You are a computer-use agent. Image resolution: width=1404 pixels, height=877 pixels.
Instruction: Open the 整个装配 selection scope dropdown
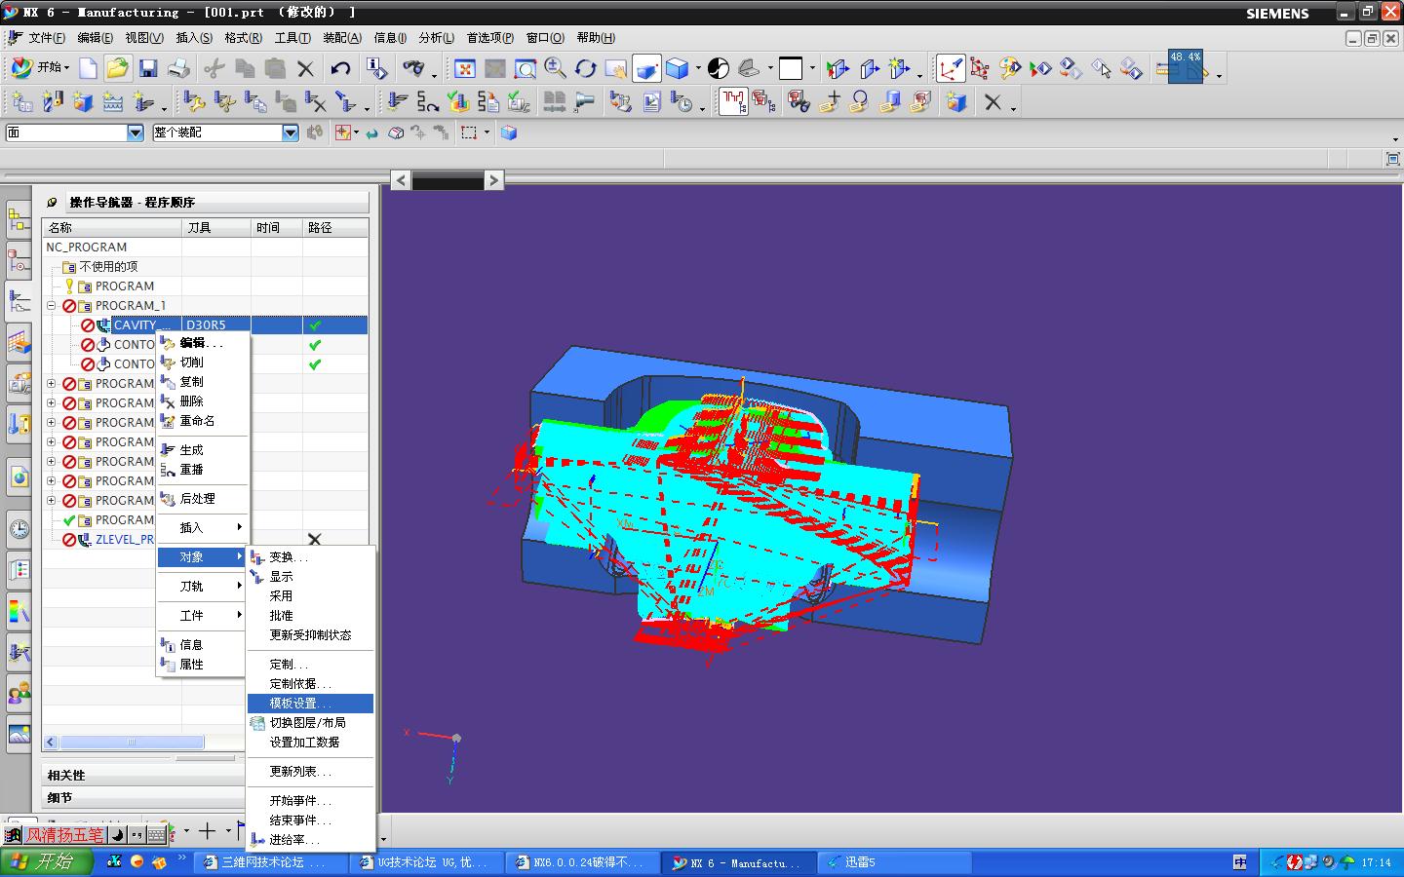[291, 133]
